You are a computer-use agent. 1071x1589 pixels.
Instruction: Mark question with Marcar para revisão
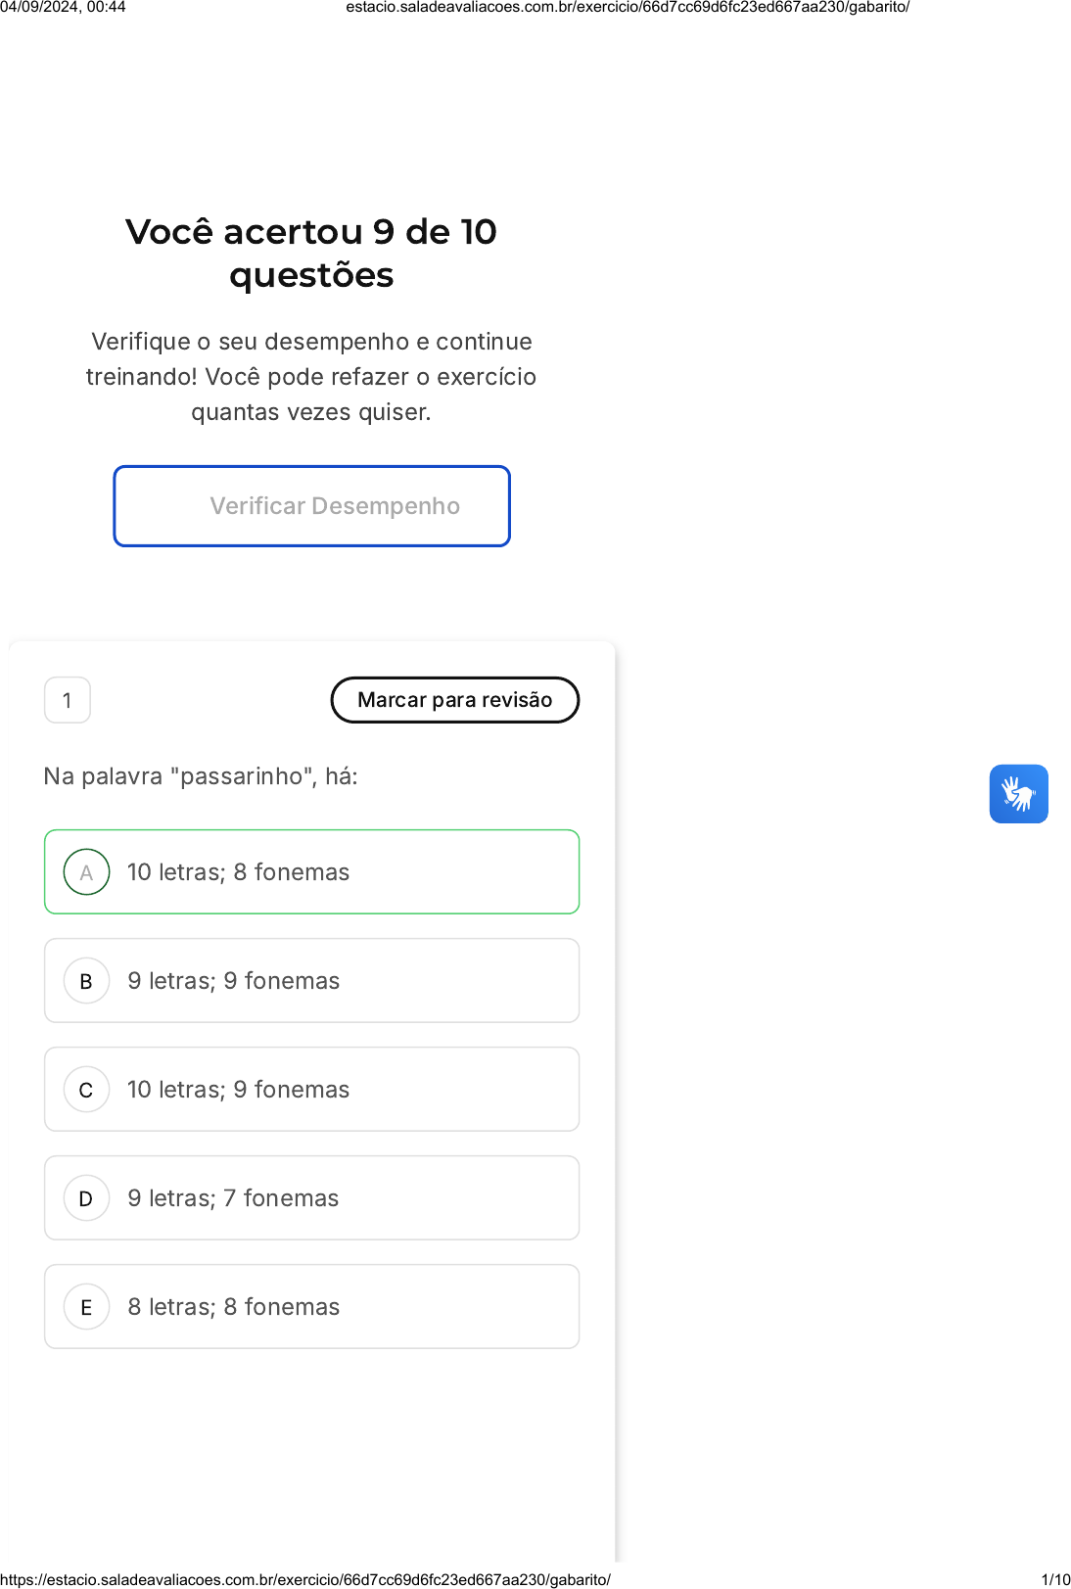pyautogui.click(x=455, y=700)
